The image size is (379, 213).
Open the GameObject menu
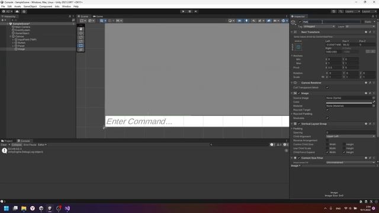pos(30,7)
